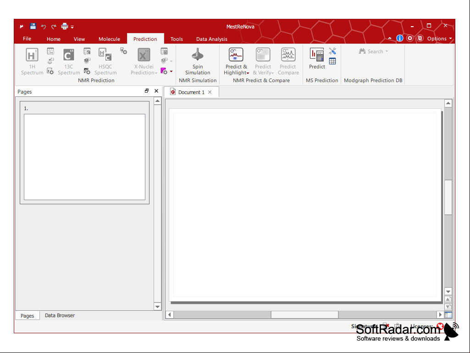Image resolution: width=470 pixels, height=353 pixels.
Task: Click the 13C stacked layers update icon
Action: tap(87, 61)
